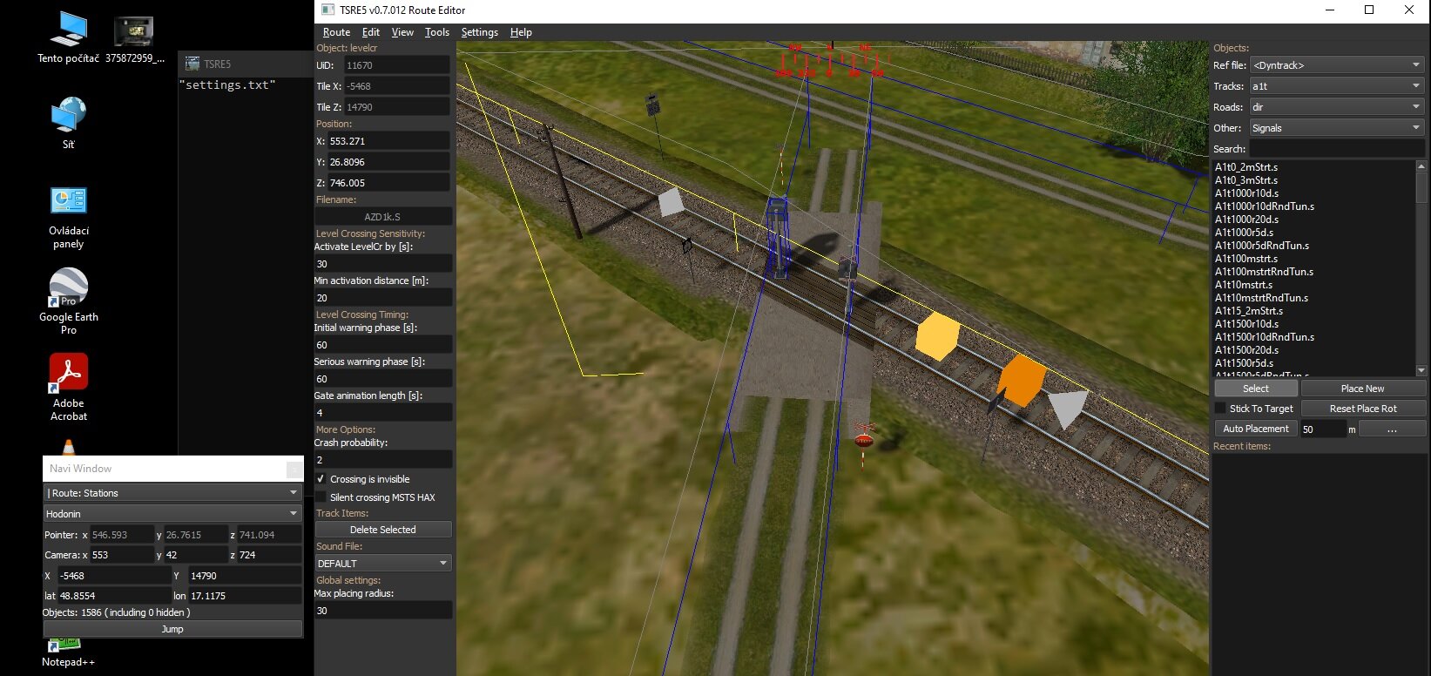The image size is (1431, 676).
Task: Click the Gate animation length field
Action: [x=383, y=413]
